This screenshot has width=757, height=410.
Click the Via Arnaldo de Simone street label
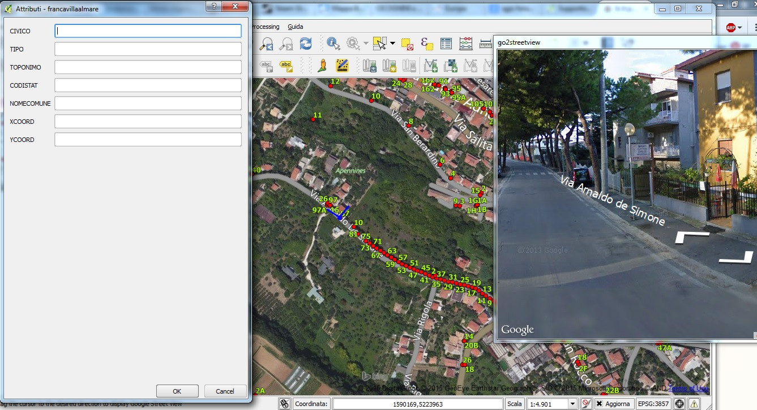point(613,200)
